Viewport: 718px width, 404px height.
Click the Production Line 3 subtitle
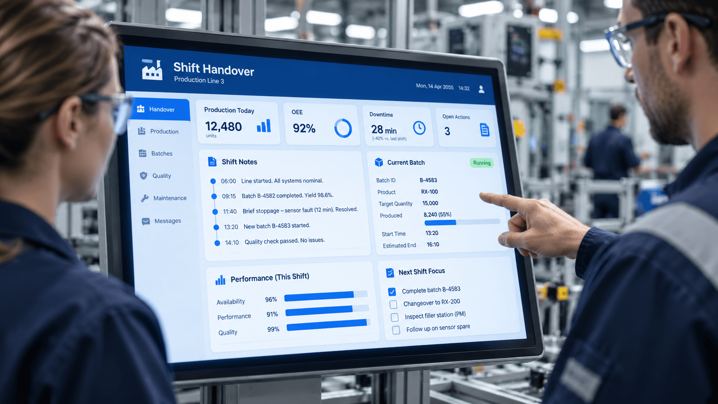199,80
